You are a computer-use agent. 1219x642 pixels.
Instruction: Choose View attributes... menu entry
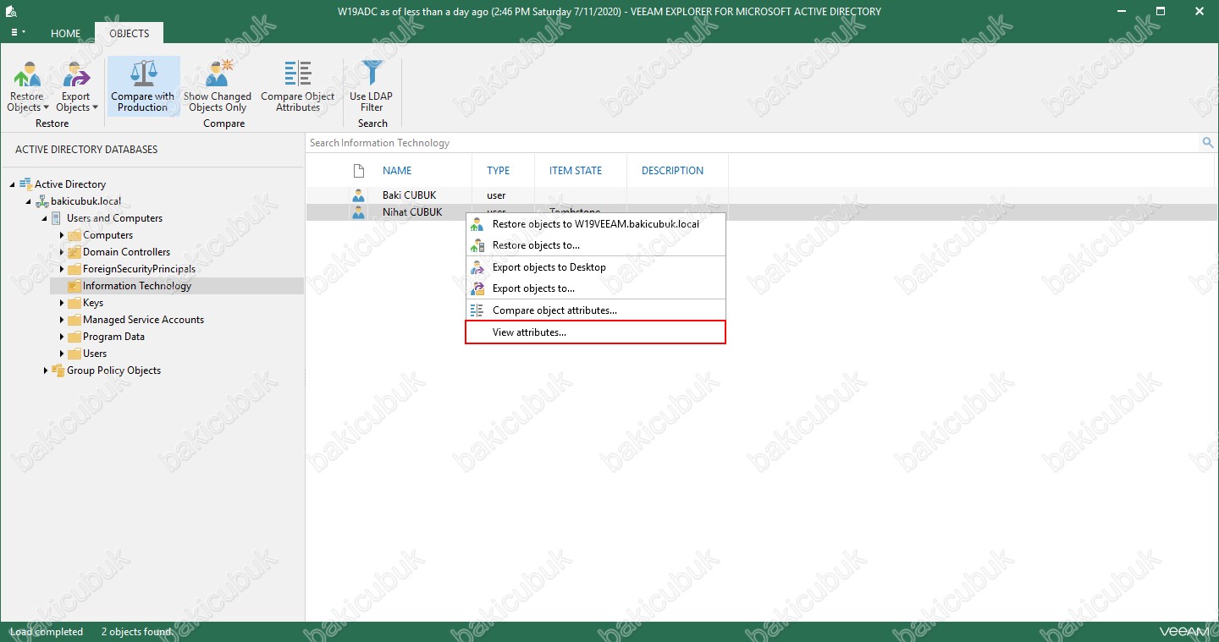pos(596,332)
